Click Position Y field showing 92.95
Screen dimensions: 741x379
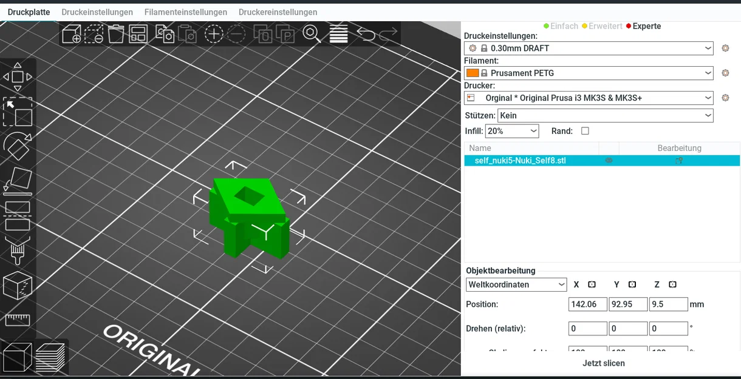click(628, 304)
